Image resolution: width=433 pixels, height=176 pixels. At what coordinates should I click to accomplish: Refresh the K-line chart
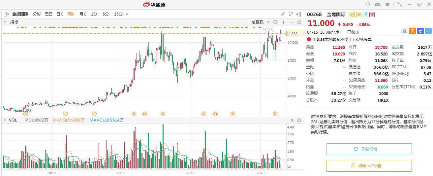275,22
